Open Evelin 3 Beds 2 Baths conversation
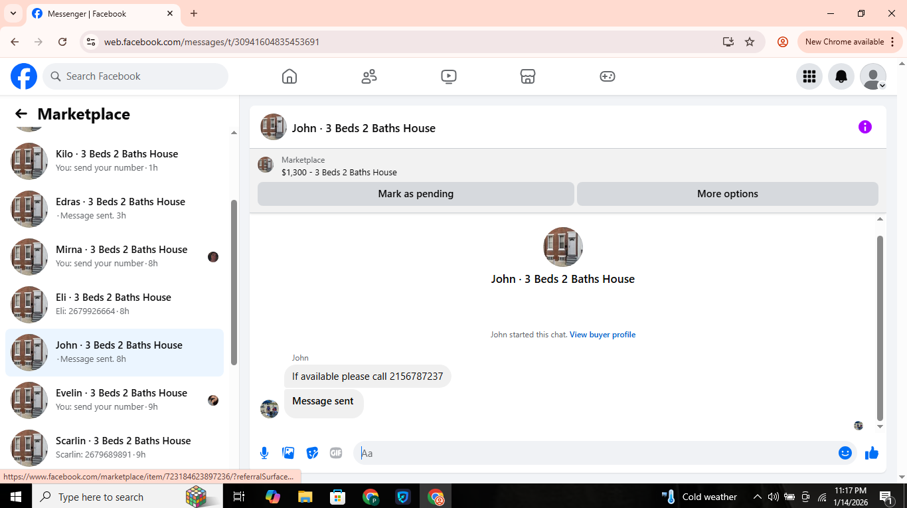 coord(114,400)
